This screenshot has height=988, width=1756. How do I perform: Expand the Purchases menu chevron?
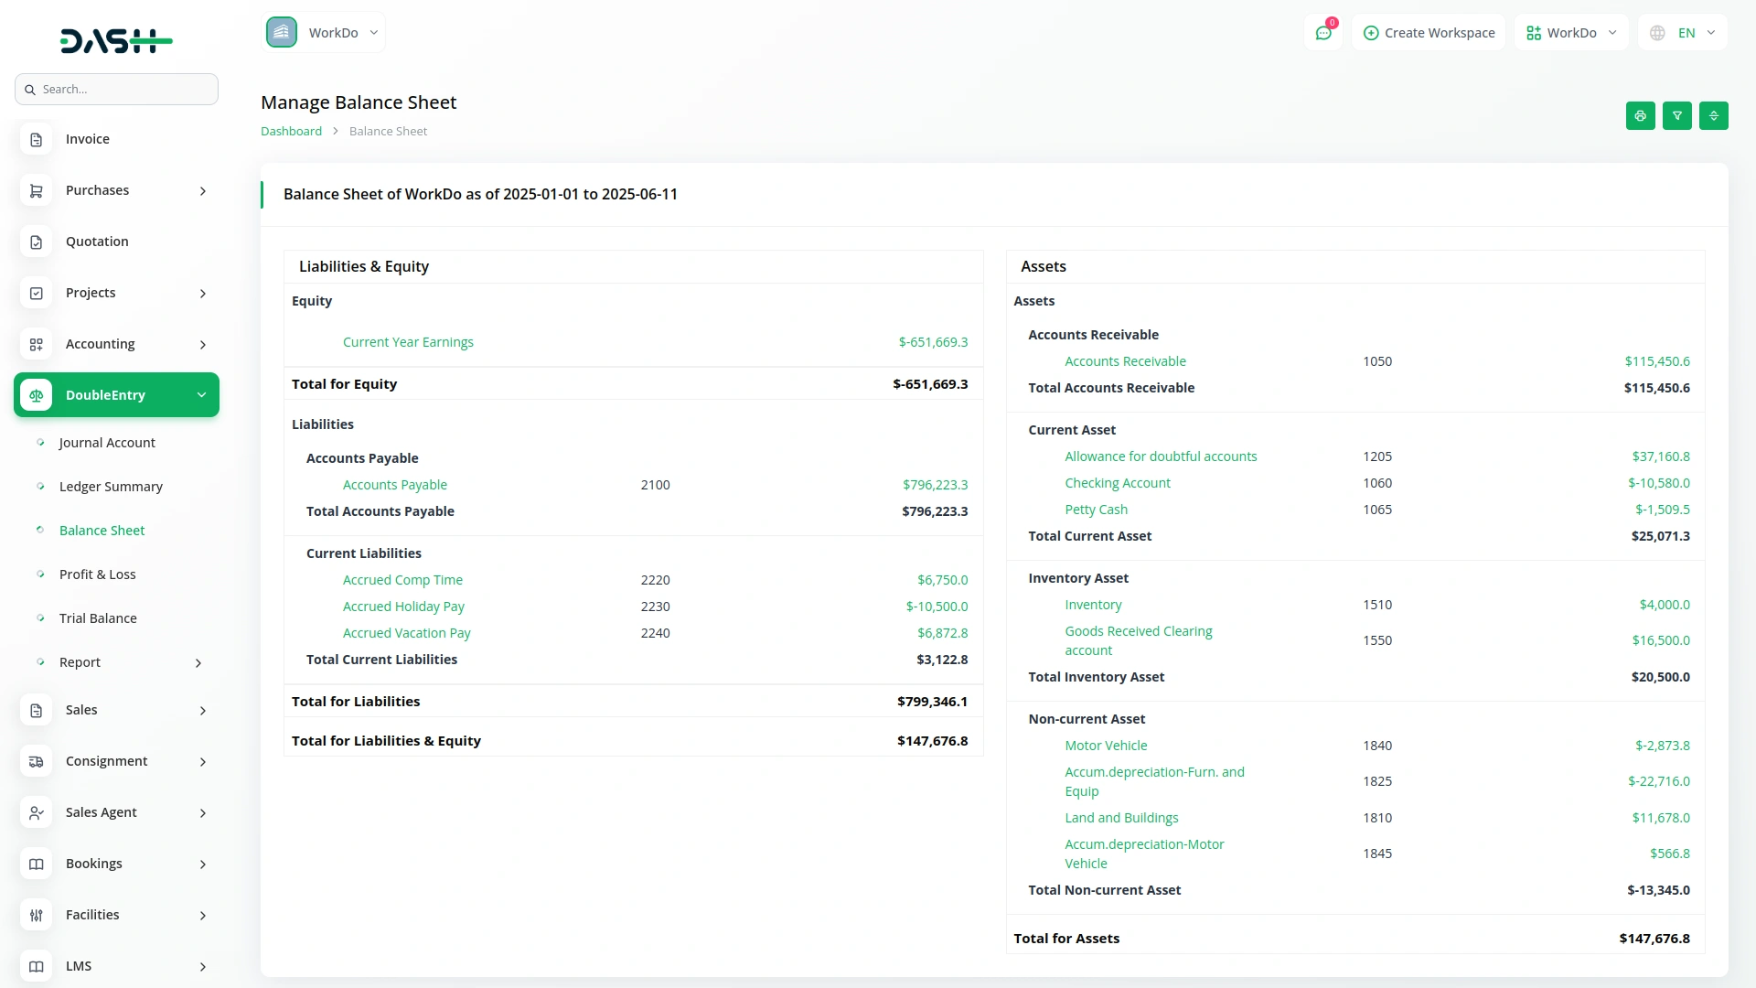203,190
